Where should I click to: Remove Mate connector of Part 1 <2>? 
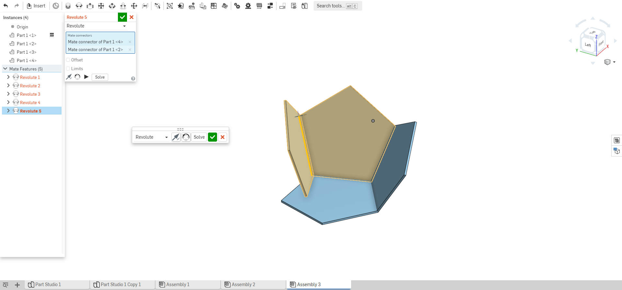130,49
